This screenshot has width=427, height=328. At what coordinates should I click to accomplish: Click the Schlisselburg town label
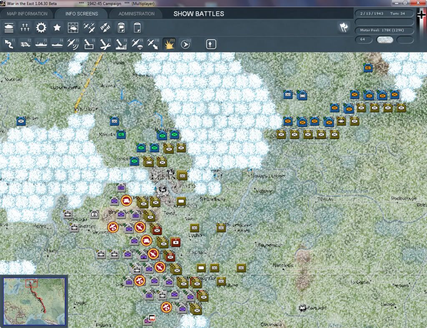click(212, 199)
